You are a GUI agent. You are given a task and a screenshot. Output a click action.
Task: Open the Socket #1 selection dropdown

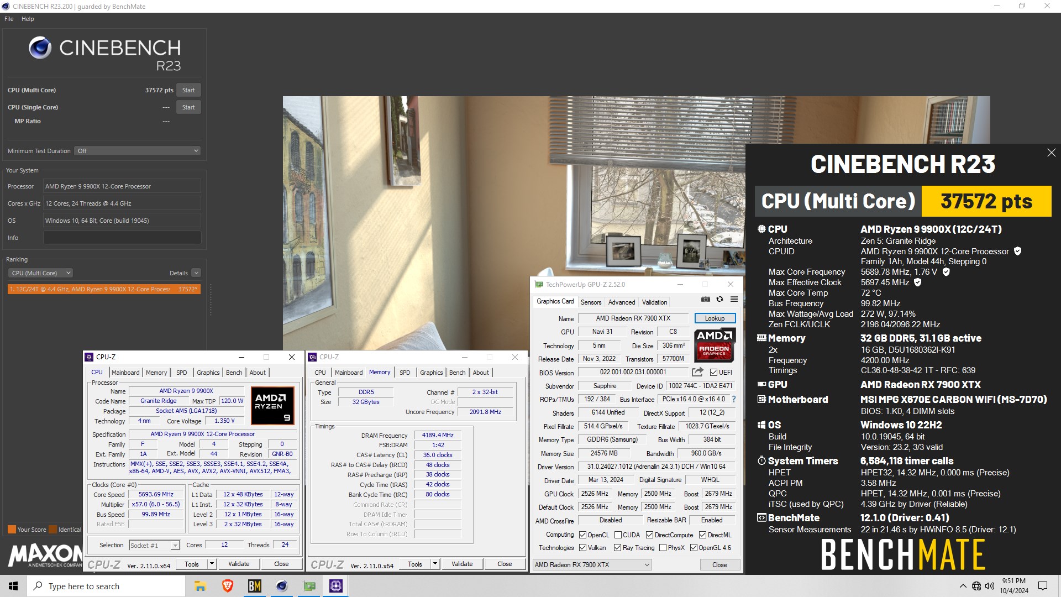click(154, 545)
